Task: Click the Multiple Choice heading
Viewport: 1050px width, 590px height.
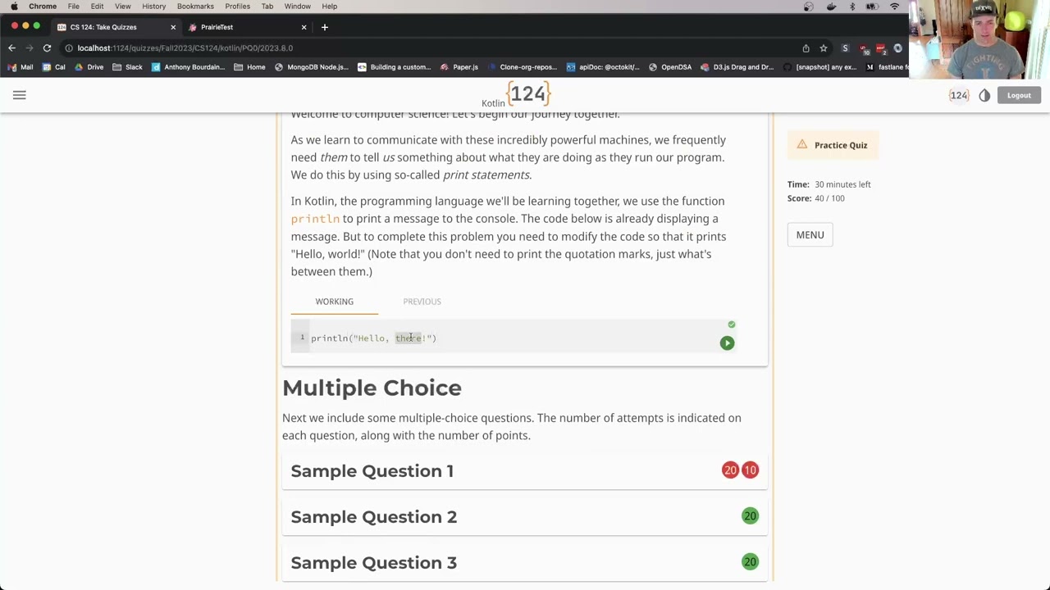Action: click(372, 388)
